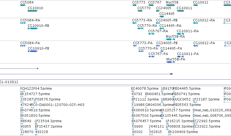Select transcript CG34005-RB
This screenshot has height=136, width=231.
pos(158,23)
